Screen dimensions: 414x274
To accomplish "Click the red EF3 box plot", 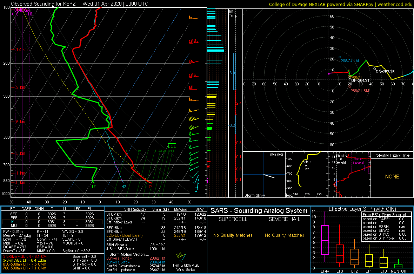I will pyautogui.click(x=340, y=254).
